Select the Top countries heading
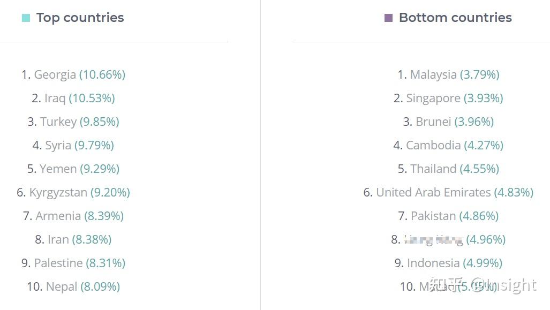This screenshot has height=310, width=550. point(80,18)
